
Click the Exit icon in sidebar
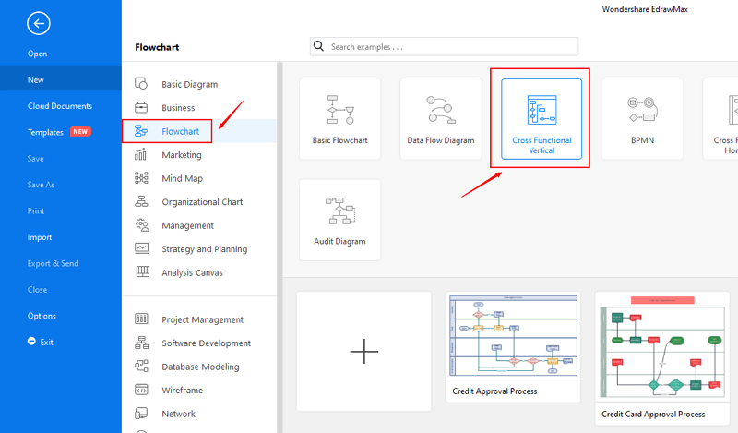[x=31, y=341]
